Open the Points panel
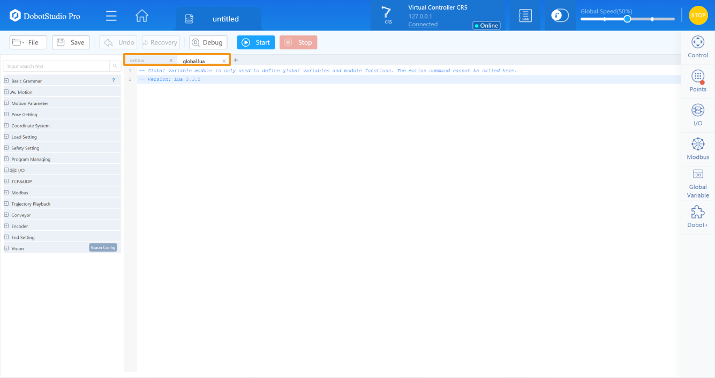The height and width of the screenshot is (378, 715). click(x=698, y=81)
